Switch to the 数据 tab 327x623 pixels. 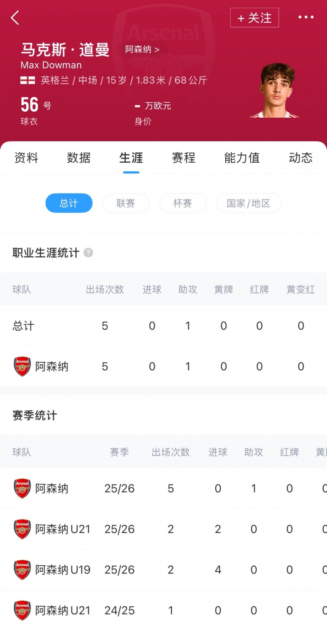tap(79, 158)
